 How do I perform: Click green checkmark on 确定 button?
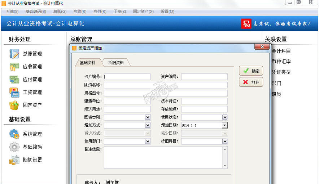[x=246, y=71]
